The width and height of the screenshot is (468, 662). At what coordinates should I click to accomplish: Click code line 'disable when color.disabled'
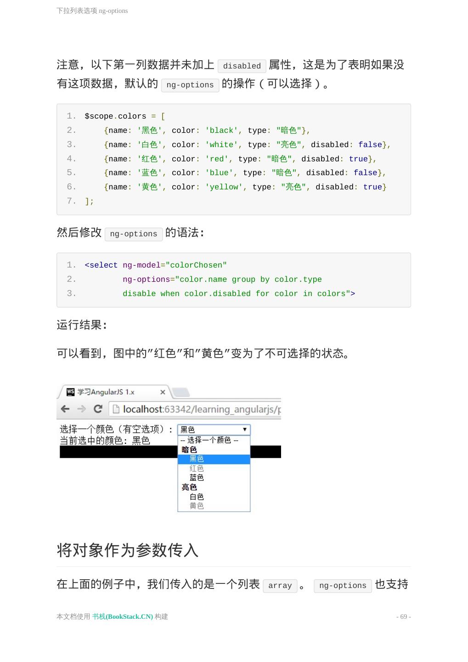pos(239,294)
